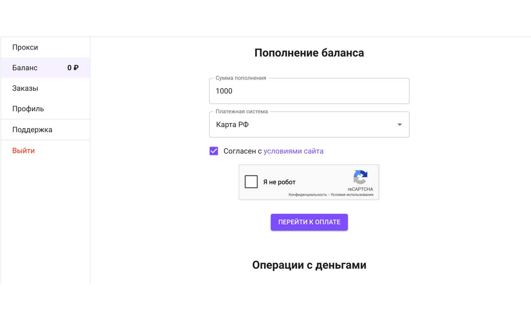Open the условиями сайта link
Viewport: 531px width, 310px height.
pyautogui.click(x=293, y=151)
